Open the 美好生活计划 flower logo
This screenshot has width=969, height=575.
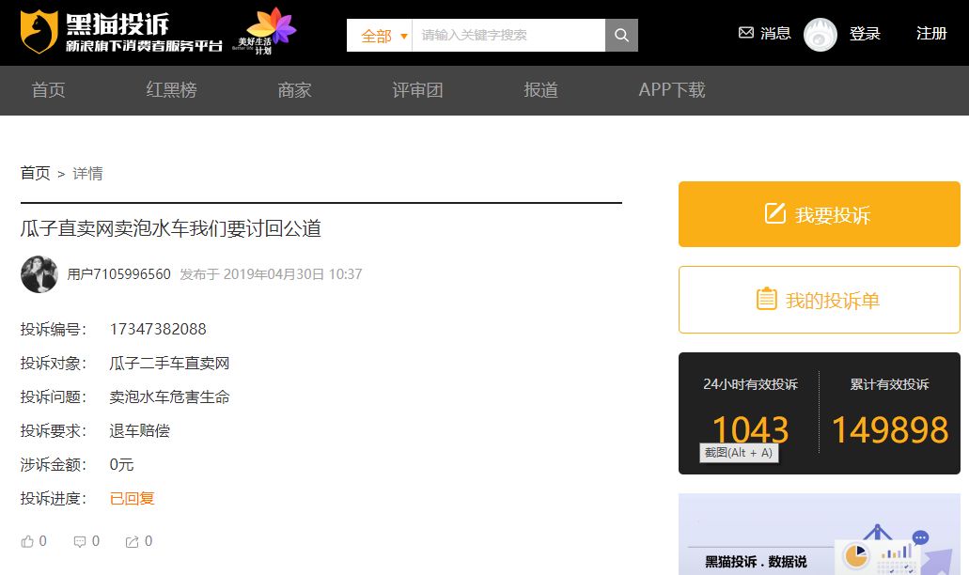tap(264, 31)
